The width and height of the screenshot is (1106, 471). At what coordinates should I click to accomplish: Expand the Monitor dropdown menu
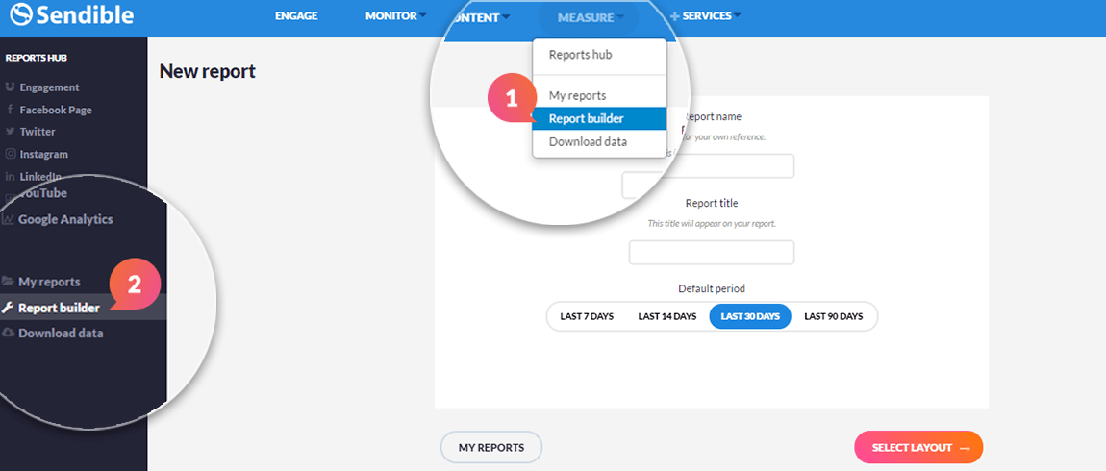point(396,16)
